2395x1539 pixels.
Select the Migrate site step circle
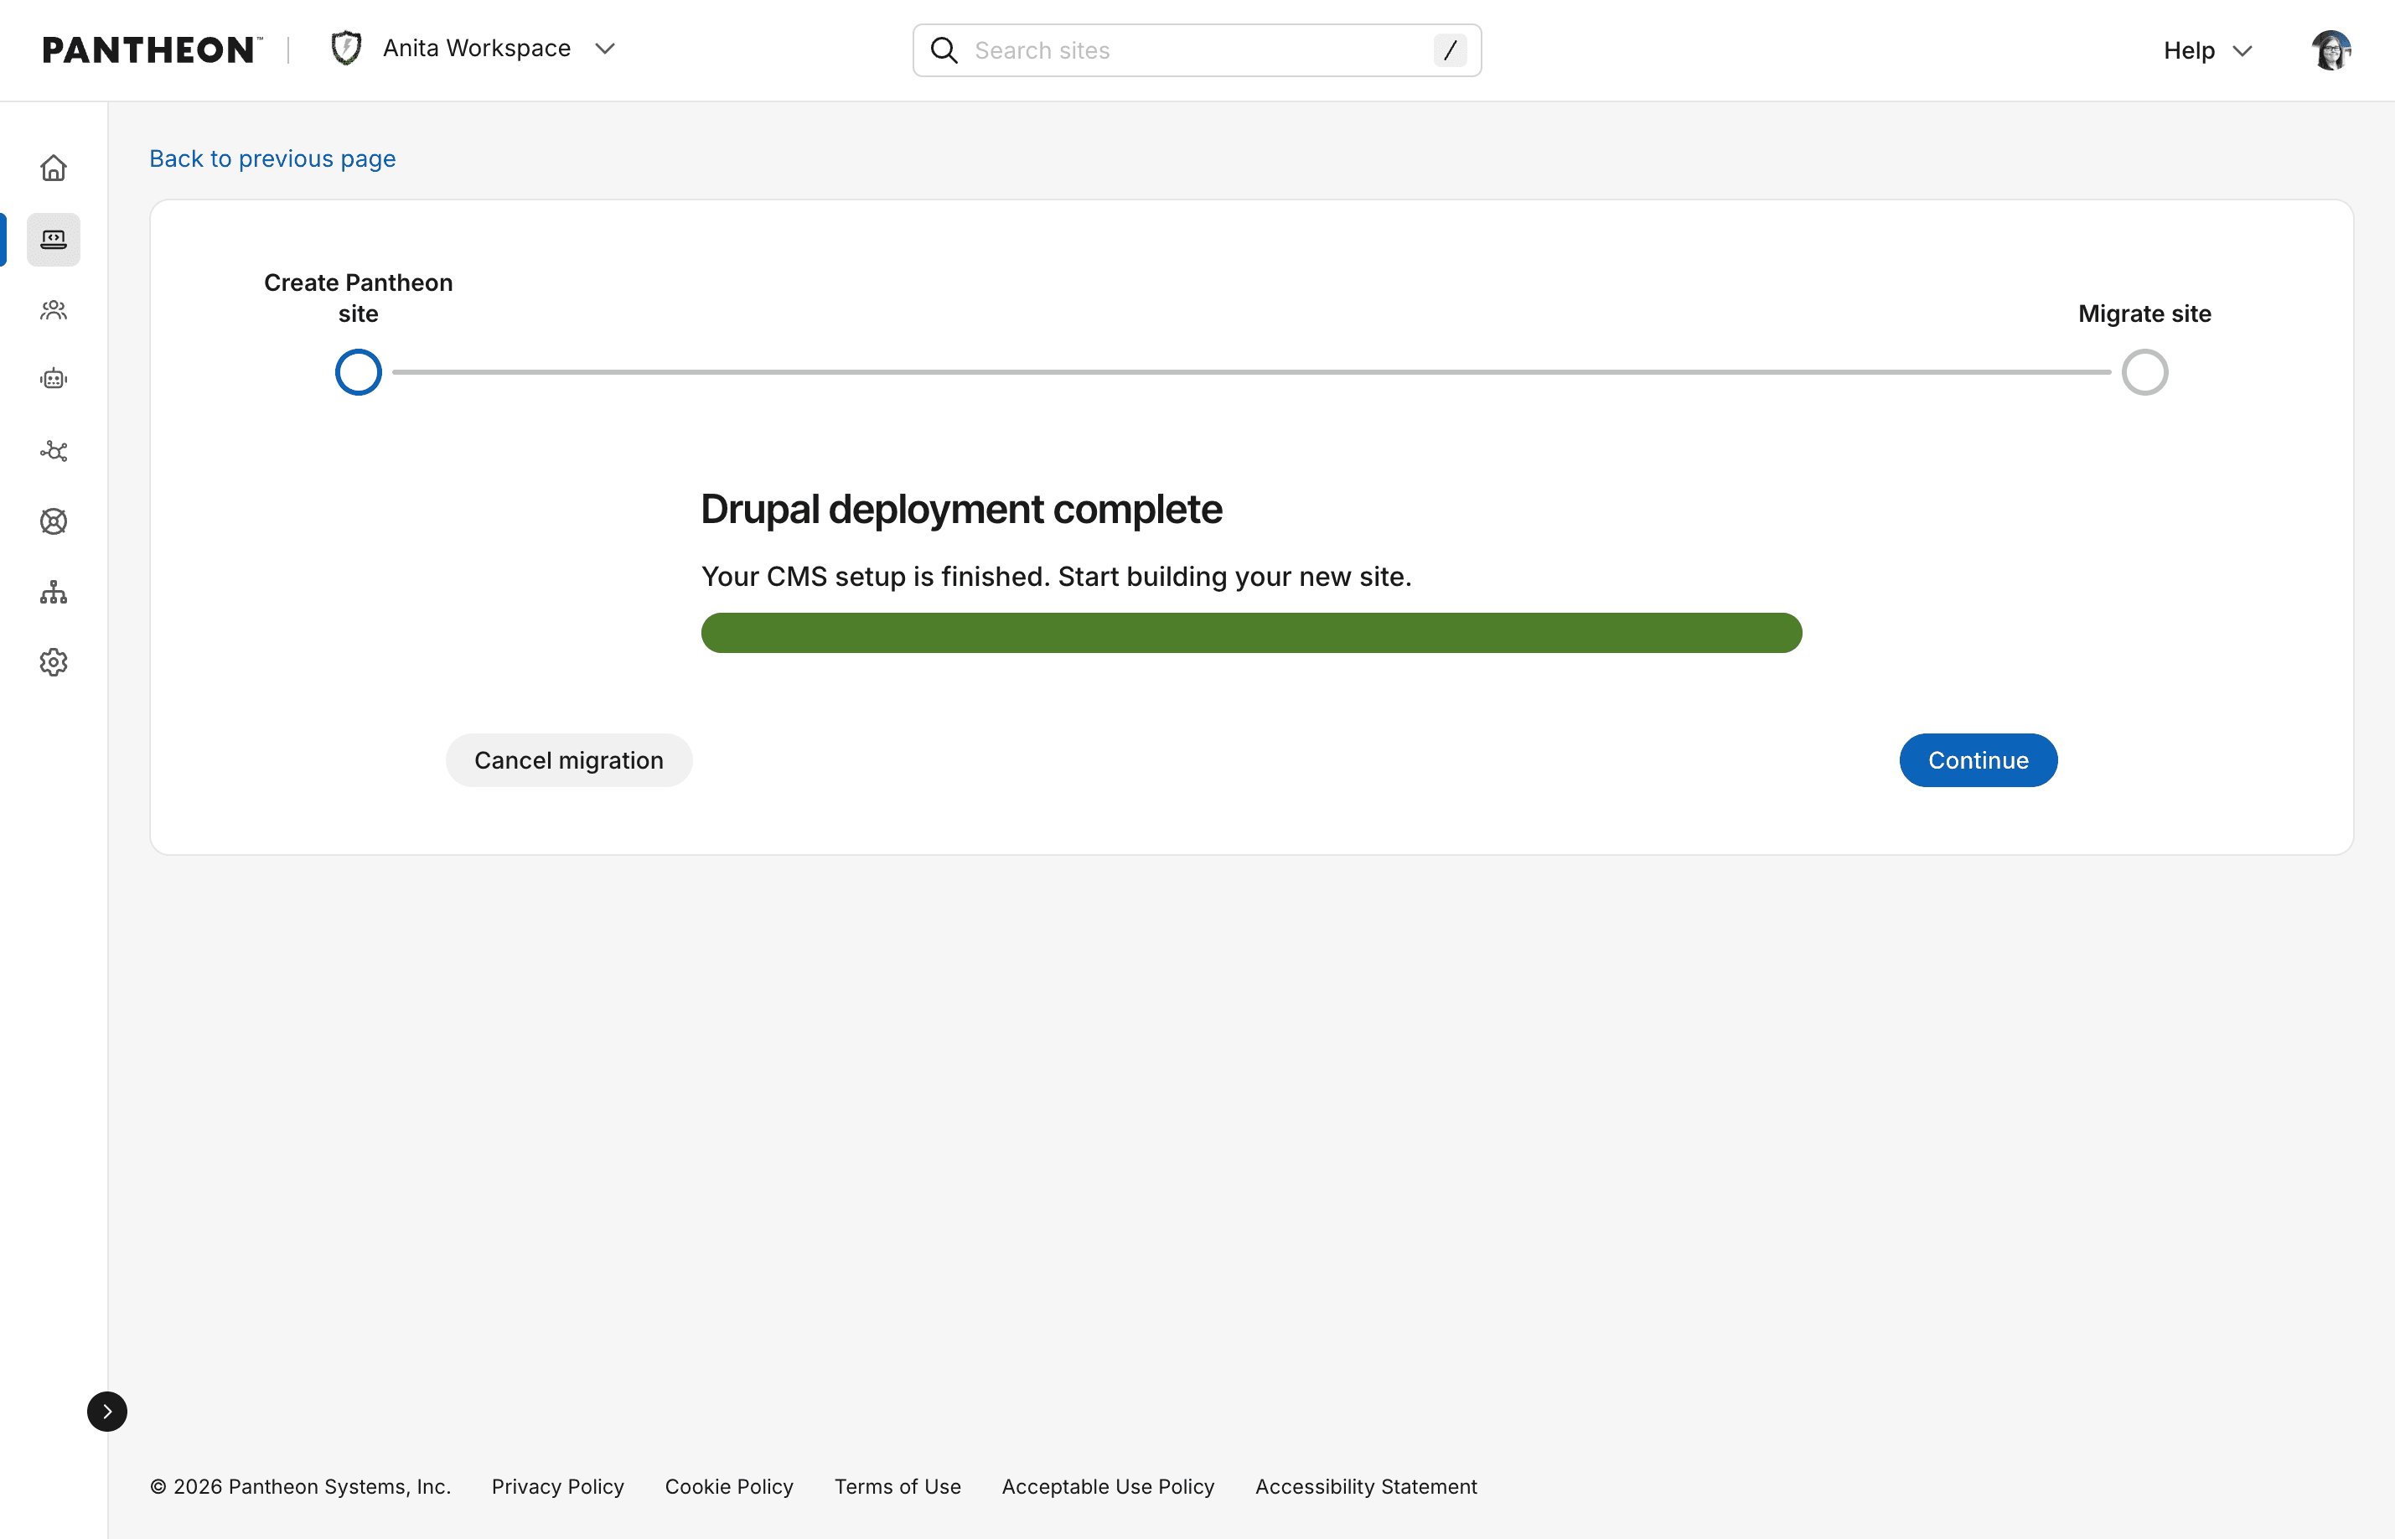2144,373
